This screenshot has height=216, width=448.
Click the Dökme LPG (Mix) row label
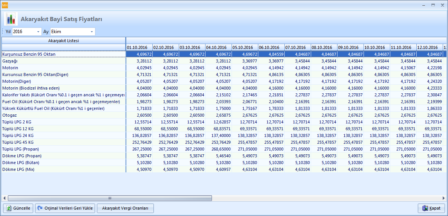pyautogui.click(x=22, y=169)
